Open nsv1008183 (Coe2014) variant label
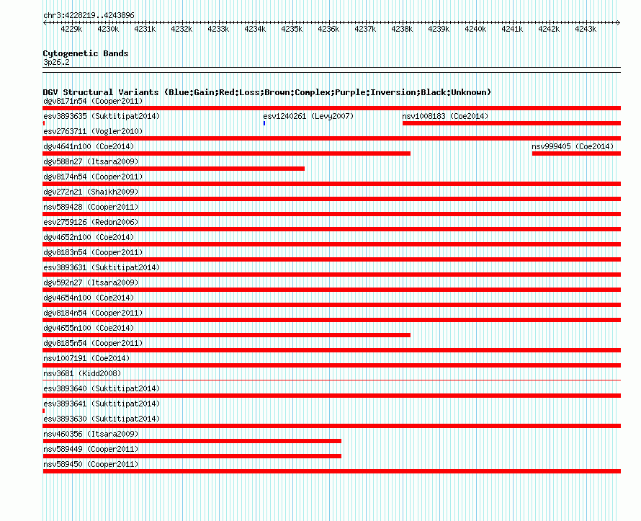The width and height of the screenshot is (641, 521). (445, 116)
